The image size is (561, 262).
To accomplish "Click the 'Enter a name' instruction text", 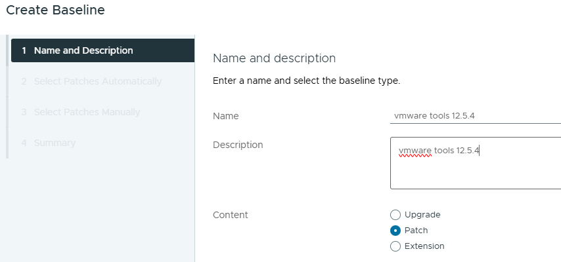I will click(x=306, y=81).
